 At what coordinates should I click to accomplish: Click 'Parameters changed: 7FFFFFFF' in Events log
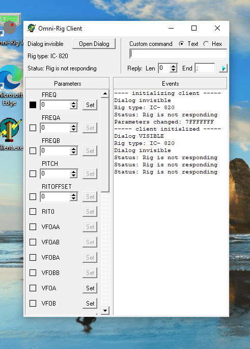point(164,122)
